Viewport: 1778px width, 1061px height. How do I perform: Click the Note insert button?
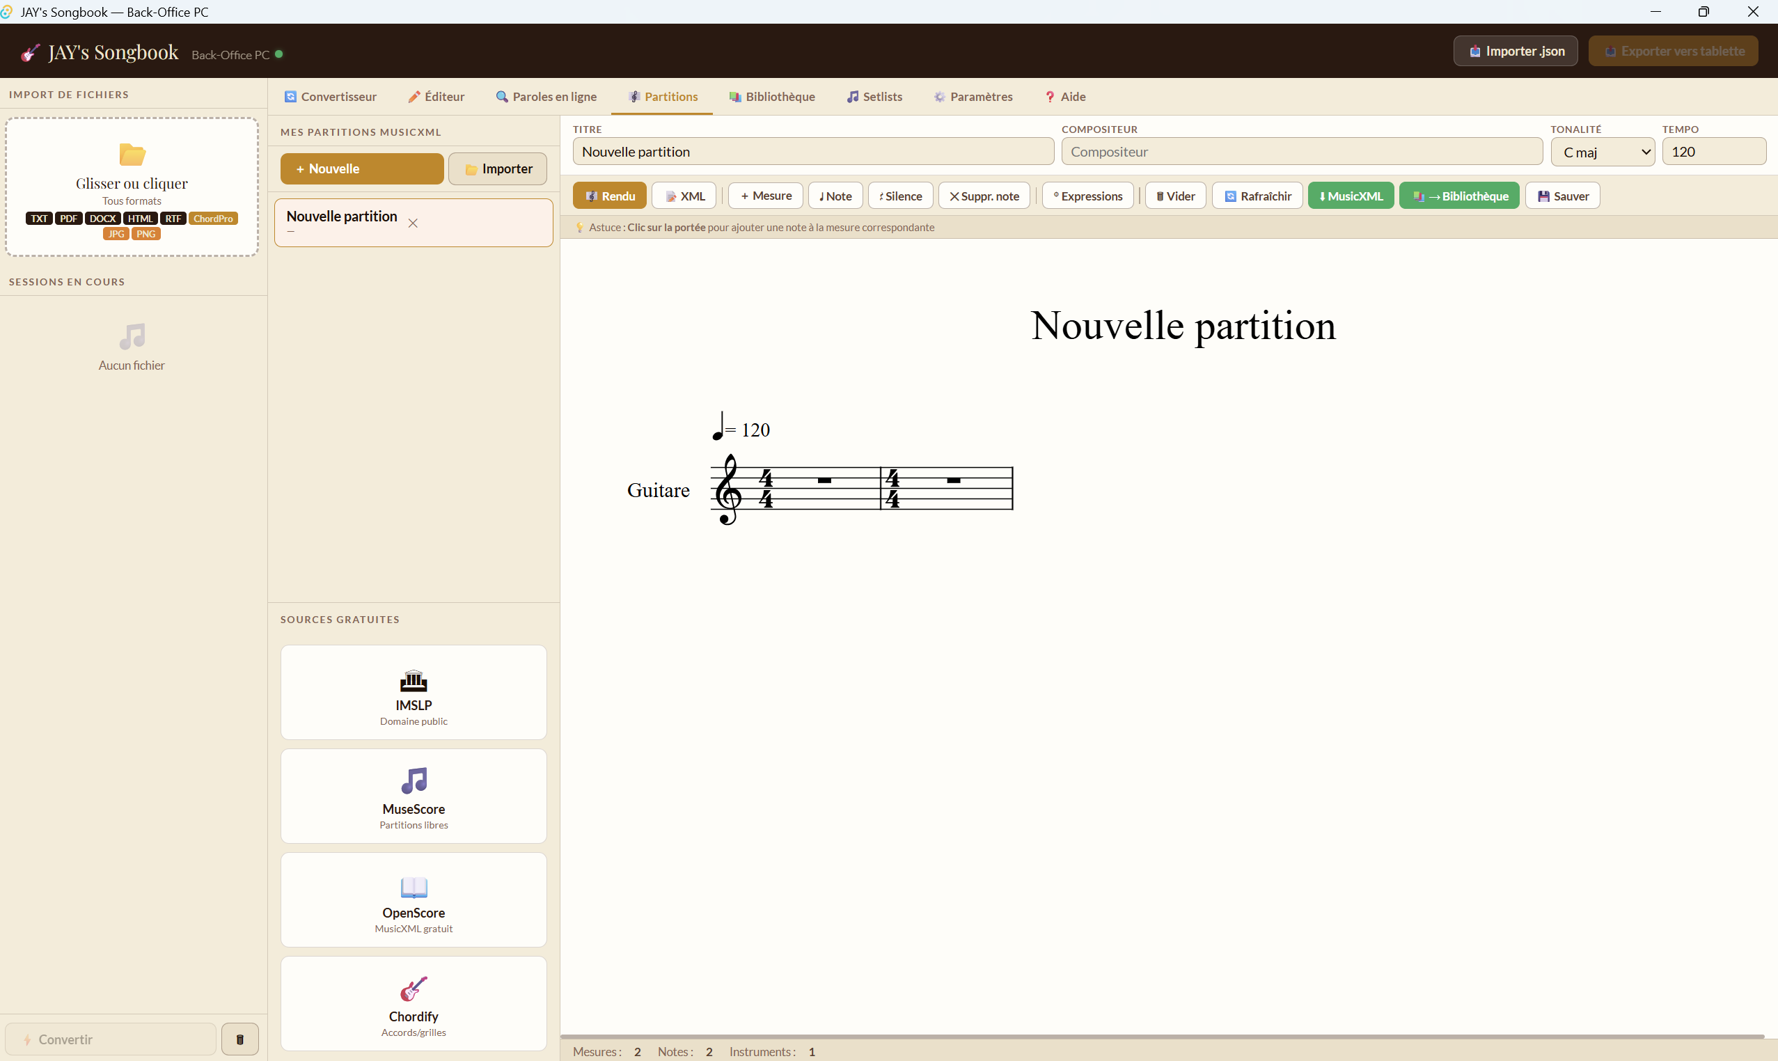click(x=835, y=196)
